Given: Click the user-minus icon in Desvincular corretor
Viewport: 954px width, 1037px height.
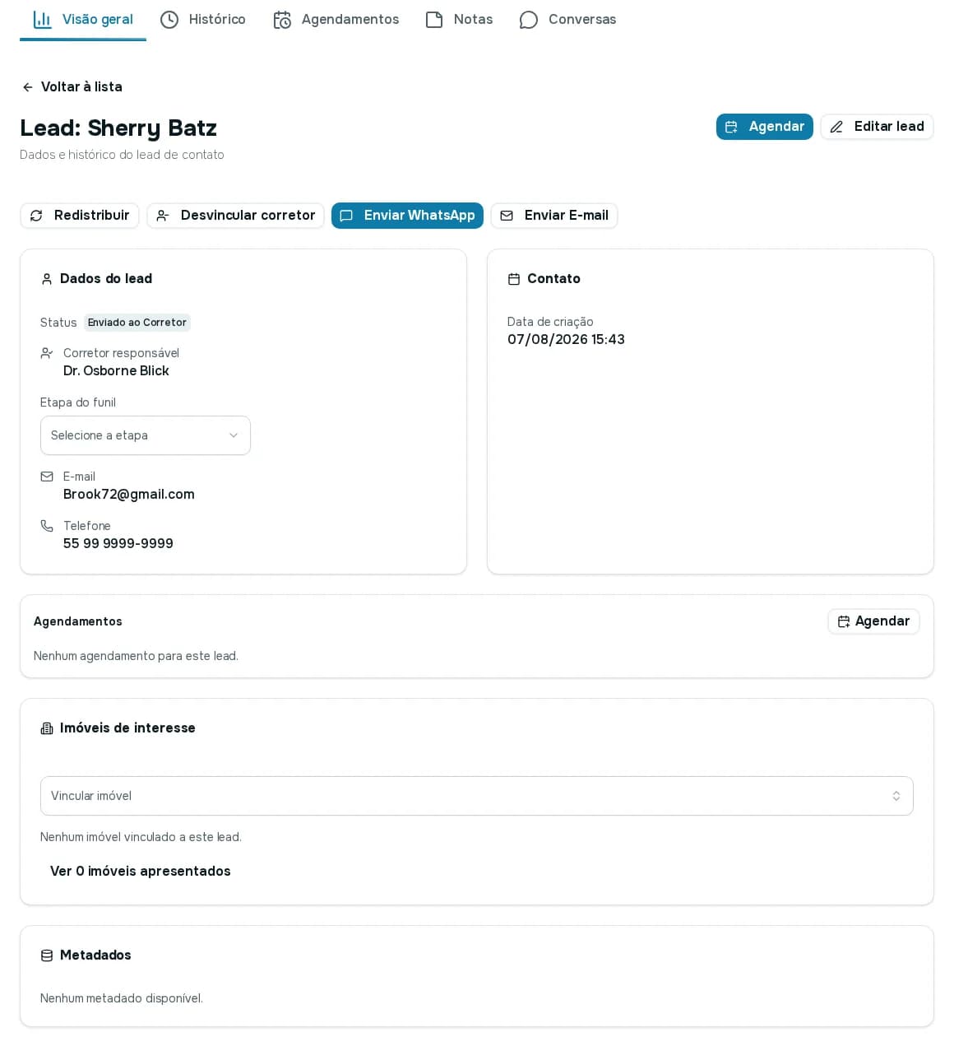Looking at the screenshot, I should 163,216.
